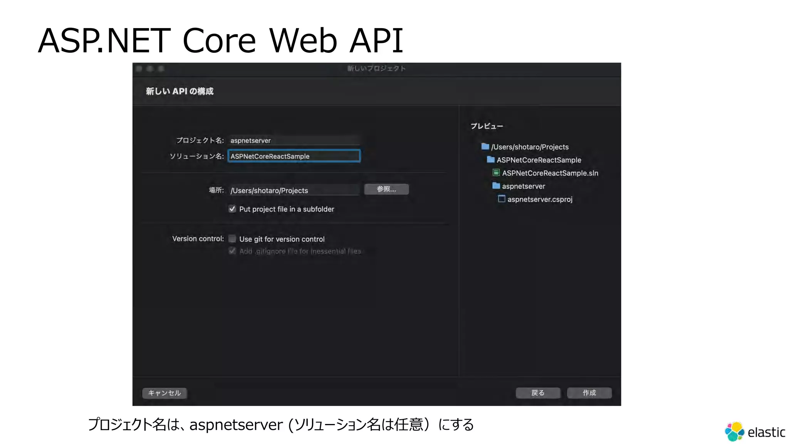Select ASPNetCoreReactSample.sln solution file icon
The width and height of the screenshot is (789, 444).
click(496, 172)
